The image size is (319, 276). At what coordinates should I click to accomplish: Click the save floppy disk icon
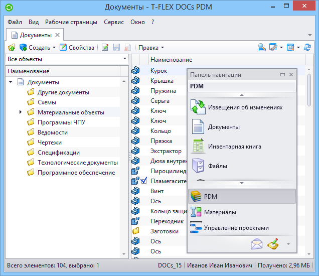(116, 48)
